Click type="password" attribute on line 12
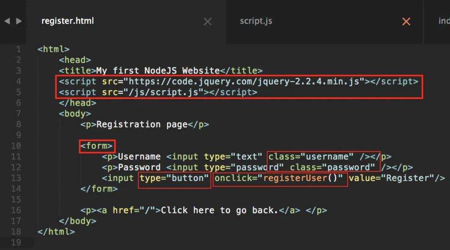 tap(244, 167)
